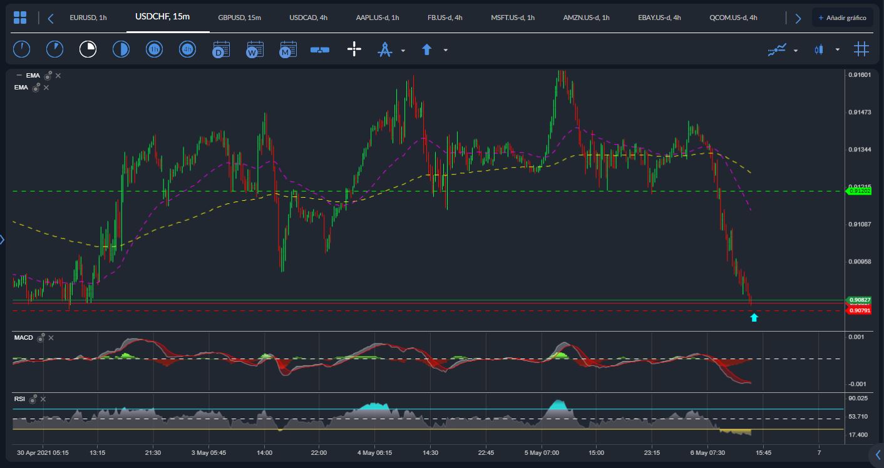
Task: Select the 5 minute timeframe
Action: coord(54,49)
